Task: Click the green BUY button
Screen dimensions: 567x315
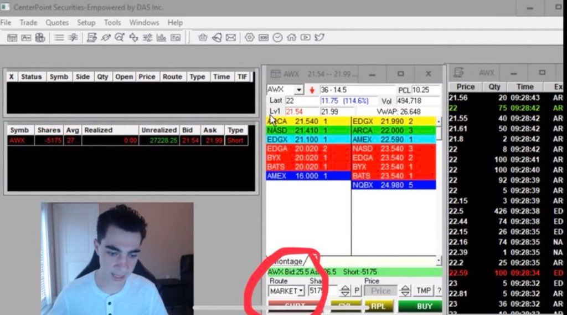Action: (x=420, y=306)
